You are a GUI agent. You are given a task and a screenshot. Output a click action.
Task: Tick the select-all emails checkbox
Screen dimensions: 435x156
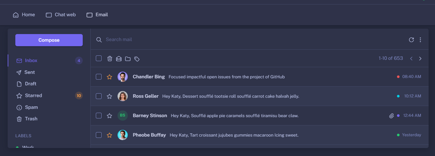(x=99, y=58)
